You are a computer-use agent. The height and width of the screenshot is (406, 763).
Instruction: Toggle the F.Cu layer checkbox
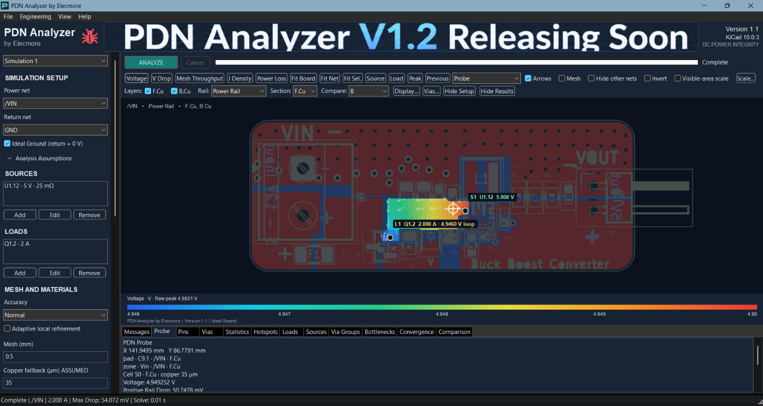click(x=148, y=91)
